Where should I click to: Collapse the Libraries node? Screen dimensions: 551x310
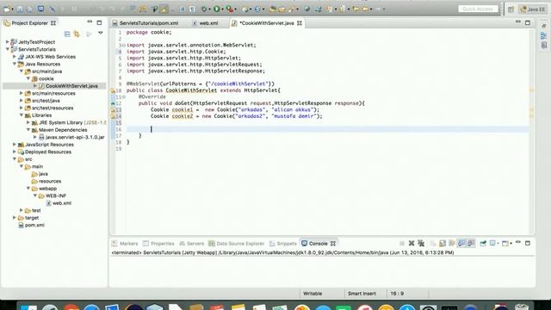[x=21, y=115]
